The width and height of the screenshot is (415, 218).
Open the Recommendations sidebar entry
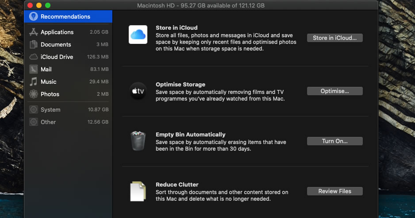(68, 16)
